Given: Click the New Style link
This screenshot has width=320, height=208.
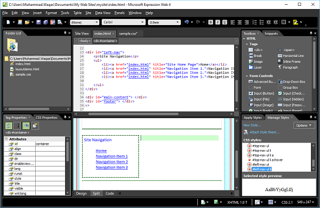Looking at the screenshot, I should [252, 125].
